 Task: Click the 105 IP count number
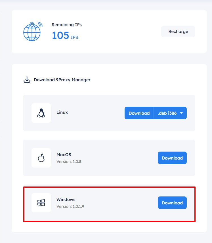(x=60, y=35)
